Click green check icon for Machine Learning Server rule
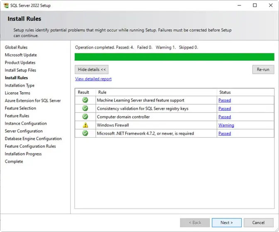 (x=85, y=100)
